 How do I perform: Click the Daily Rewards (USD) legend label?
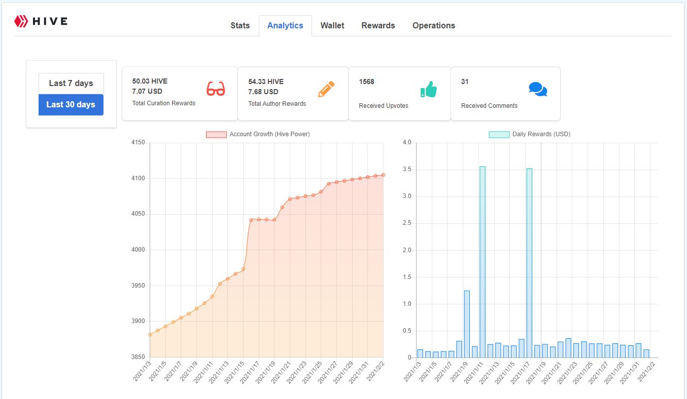[x=541, y=134]
